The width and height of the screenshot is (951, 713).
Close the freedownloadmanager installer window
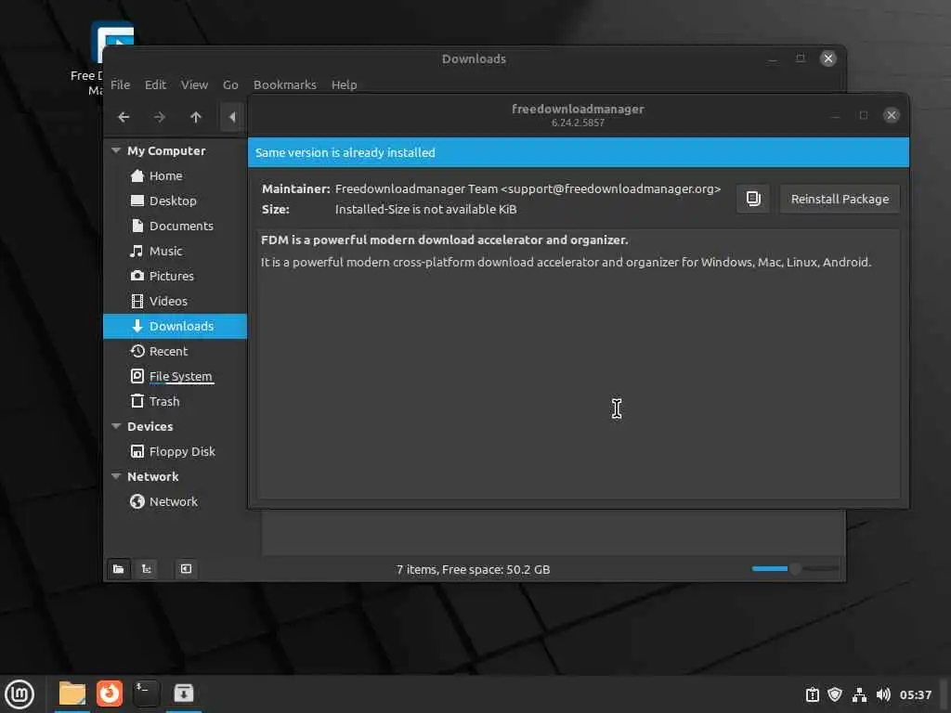click(891, 115)
